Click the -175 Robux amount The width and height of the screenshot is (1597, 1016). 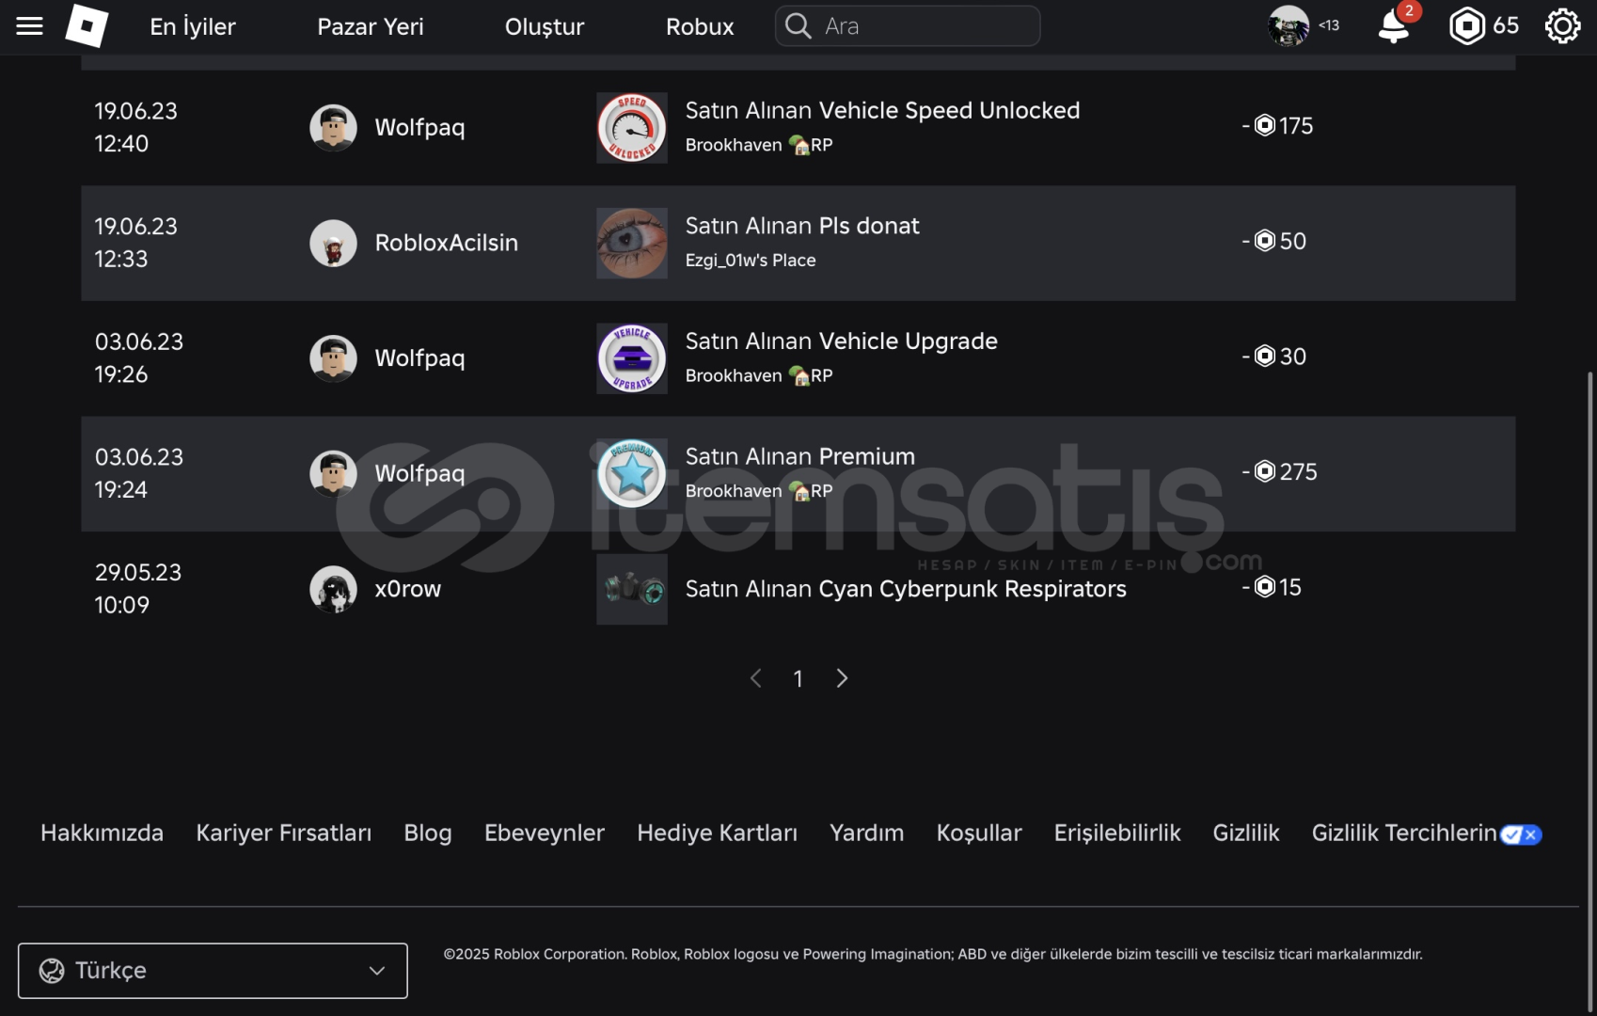pyautogui.click(x=1278, y=126)
